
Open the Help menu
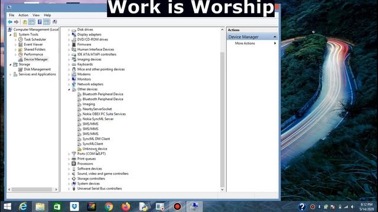(x=47, y=15)
